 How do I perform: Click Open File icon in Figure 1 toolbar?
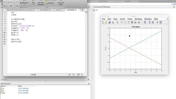(x=106, y=22)
